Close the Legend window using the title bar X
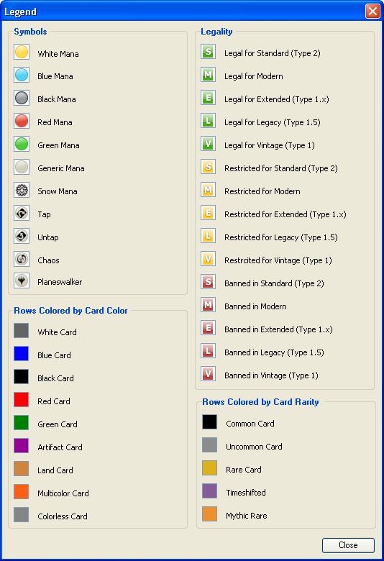 pyautogui.click(x=372, y=11)
